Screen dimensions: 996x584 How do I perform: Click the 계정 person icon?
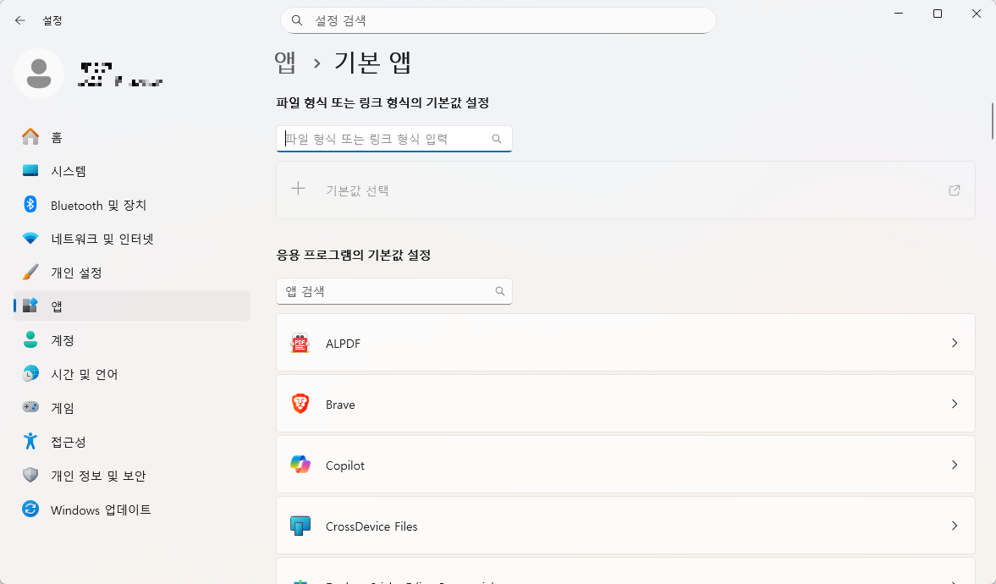coord(30,339)
